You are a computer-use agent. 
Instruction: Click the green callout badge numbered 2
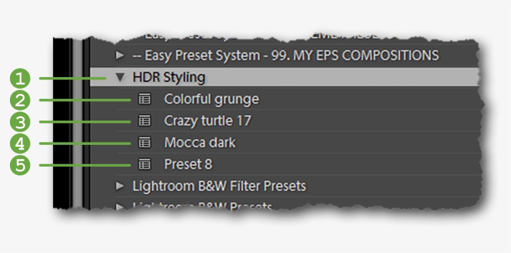click(x=21, y=99)
